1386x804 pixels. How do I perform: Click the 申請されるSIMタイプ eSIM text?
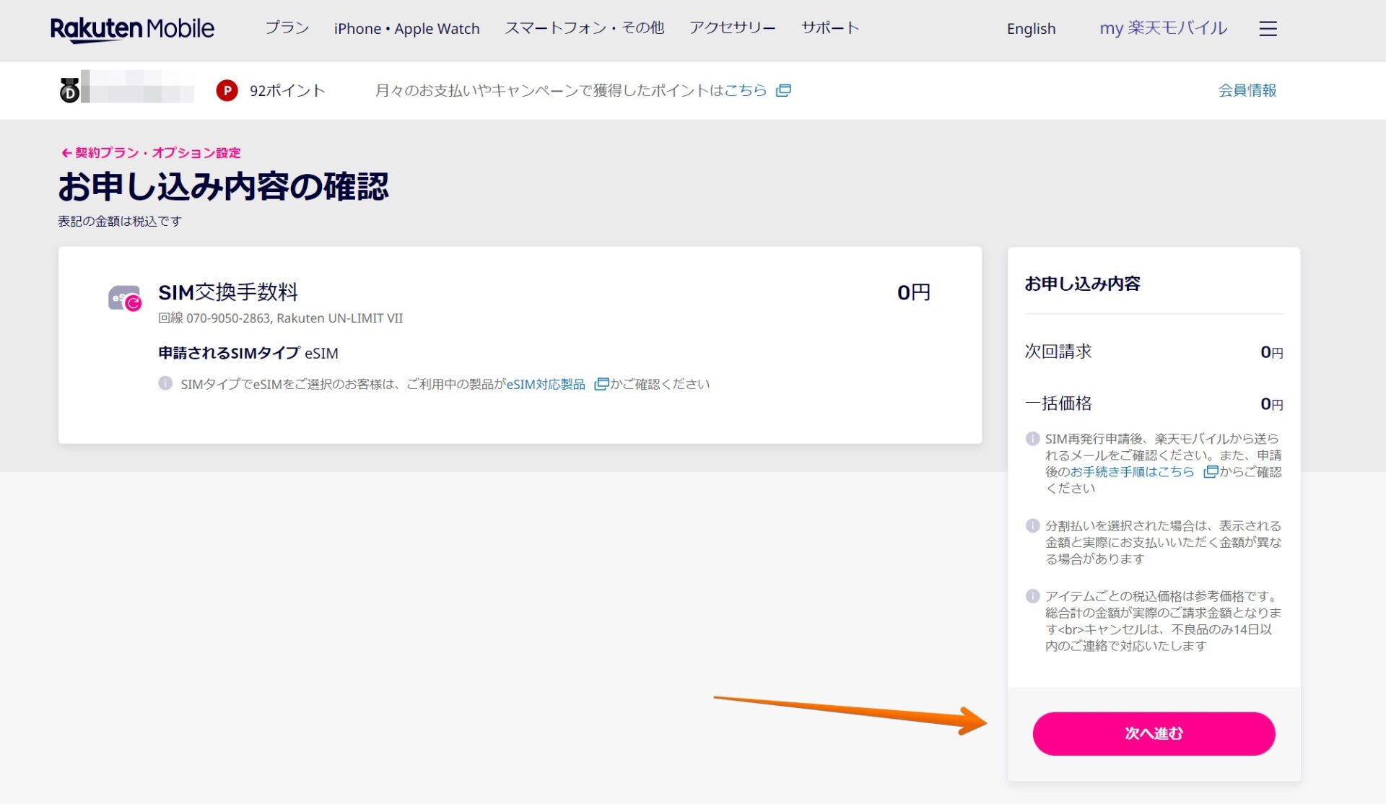(x=248, y=353)
